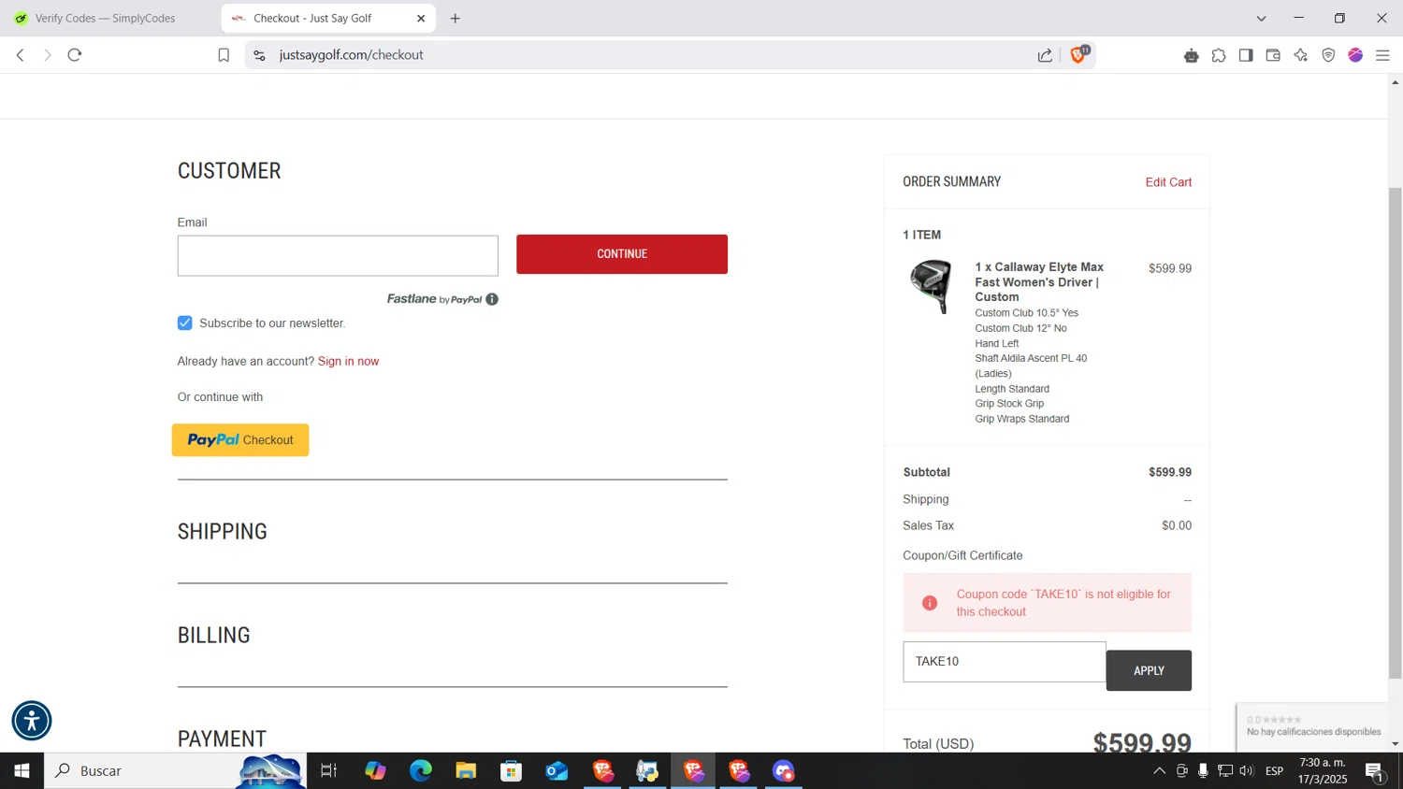This screenshot has height=789, width=1403.
Task: Click the Callaway driver product thumbnail
Action: tap(931, 286)
